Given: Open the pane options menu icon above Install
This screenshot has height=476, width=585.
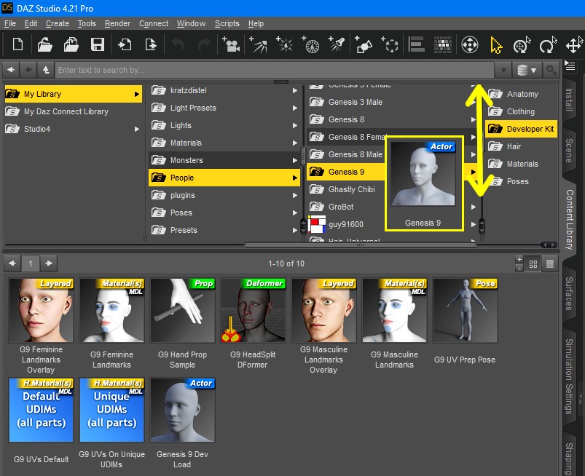Looking at the screenshot, I should 570,66.
